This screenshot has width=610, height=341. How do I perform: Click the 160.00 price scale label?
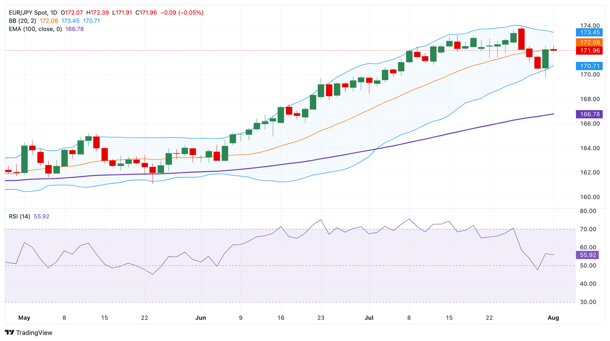click(589, 197)
